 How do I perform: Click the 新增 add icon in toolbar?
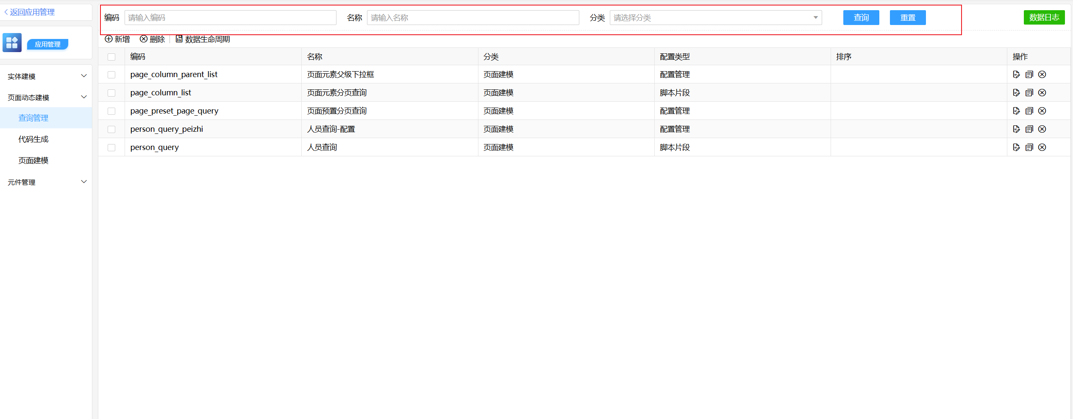click(x=109, y=39)
